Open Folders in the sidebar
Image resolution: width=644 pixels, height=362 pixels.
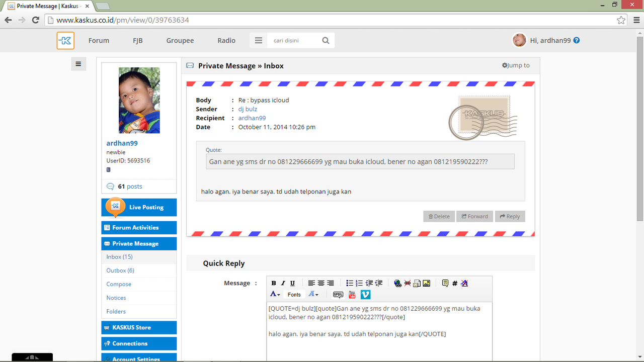(139, 311)
